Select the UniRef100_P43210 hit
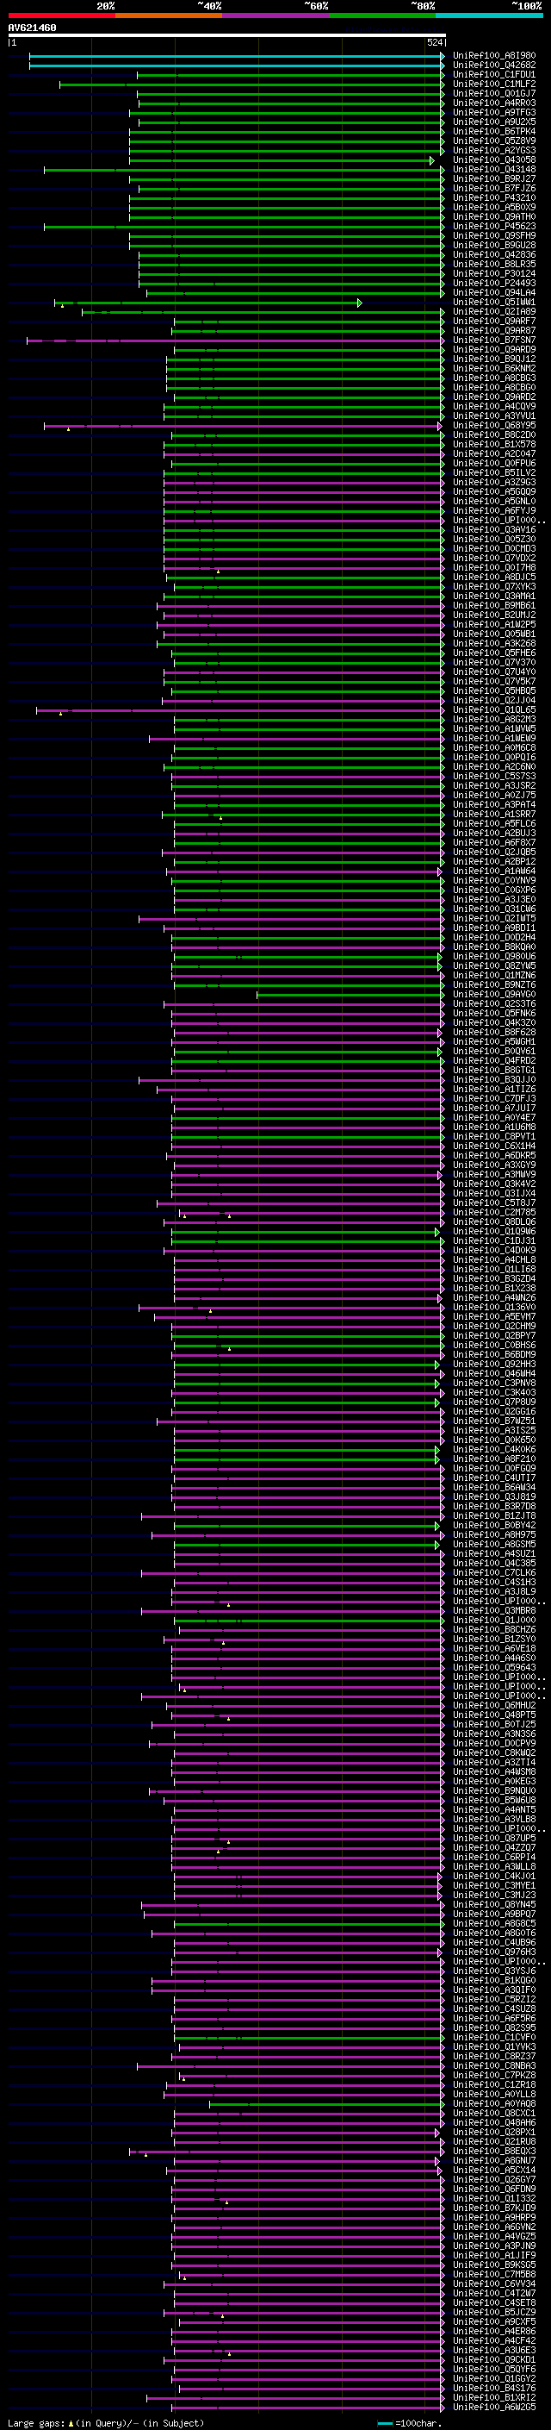The height and width of the screenshot is (2430, 551). point(494,198)
